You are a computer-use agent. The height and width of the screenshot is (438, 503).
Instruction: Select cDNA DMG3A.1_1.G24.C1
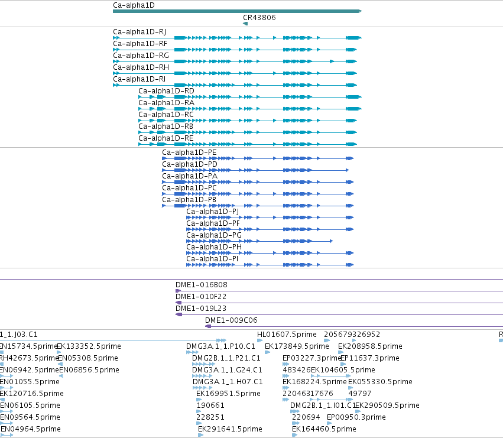[x=227, y=370]
